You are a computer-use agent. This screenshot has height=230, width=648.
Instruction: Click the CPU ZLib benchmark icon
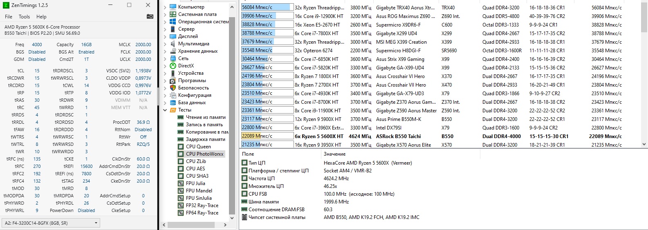coord(181,161)
